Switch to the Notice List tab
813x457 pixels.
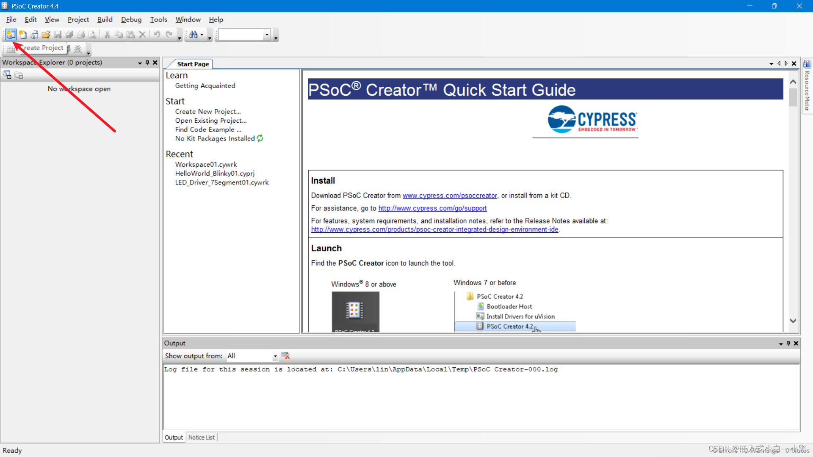(x=202, y=438)
